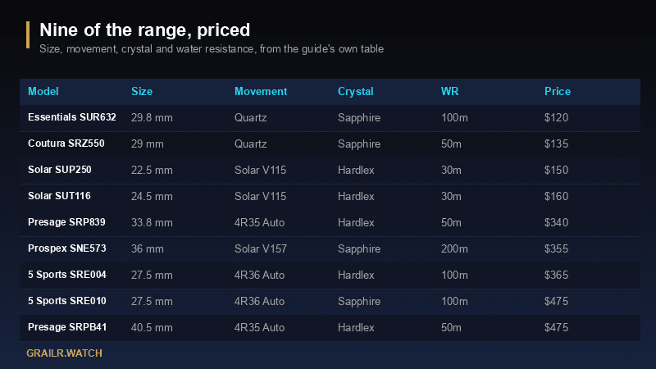Click the Presage SRPB41 model name
656x369 pixels.
pyautogui.click(x=67, y=327)
